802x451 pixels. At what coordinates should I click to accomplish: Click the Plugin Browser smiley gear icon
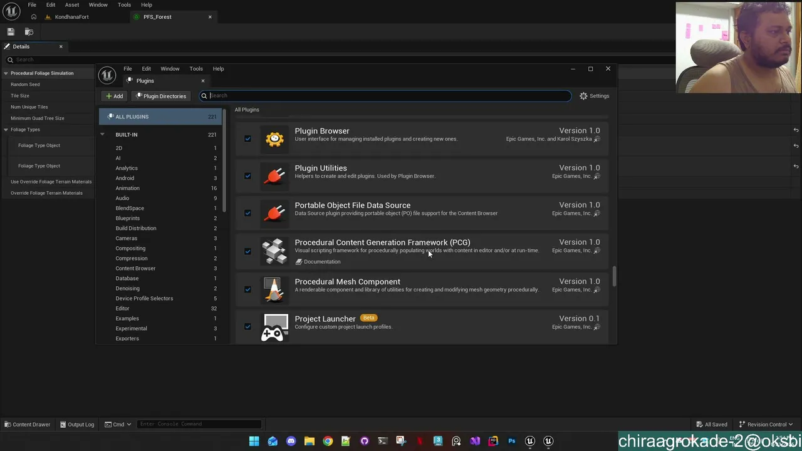pyautogui.click(x=274, y=138)
